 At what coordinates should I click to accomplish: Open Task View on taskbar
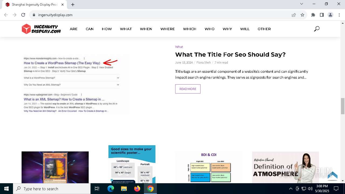point(97,189)
